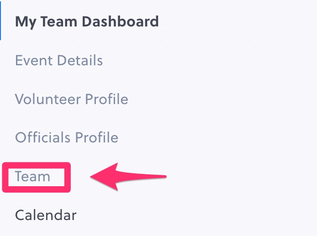
Task: Click the blue active indicator bar
Action: 1,21
